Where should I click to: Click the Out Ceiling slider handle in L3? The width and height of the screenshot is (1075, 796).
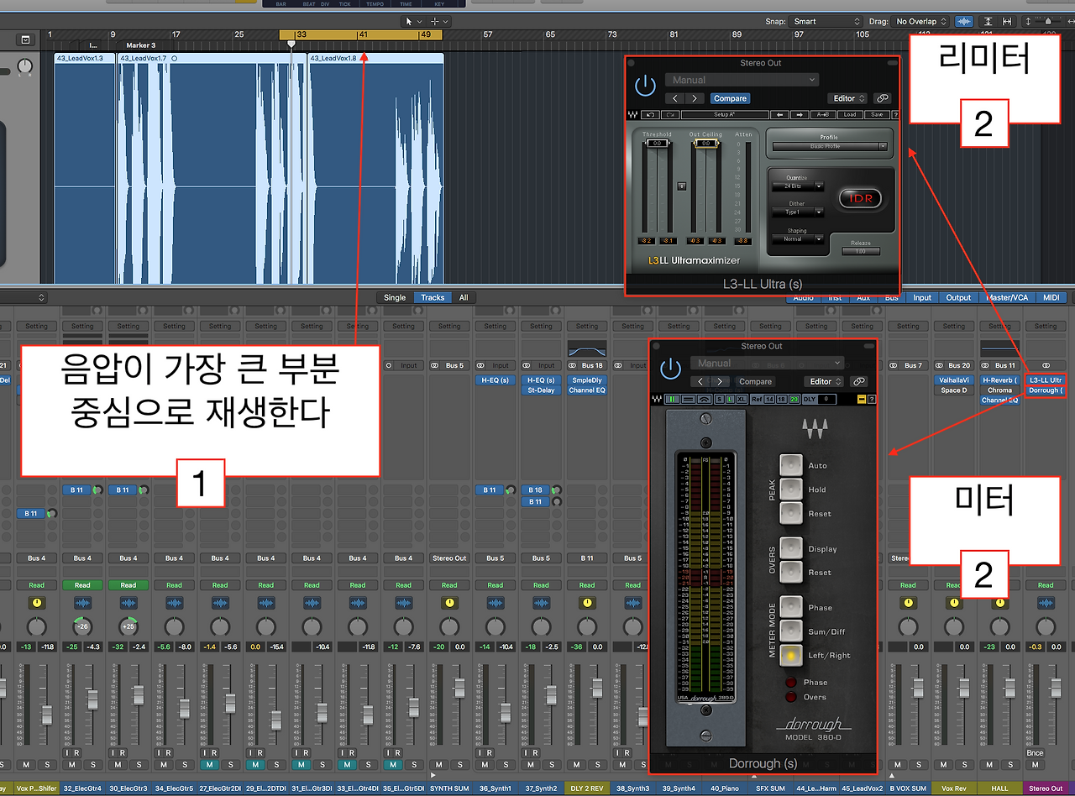(x=706, y=144)
